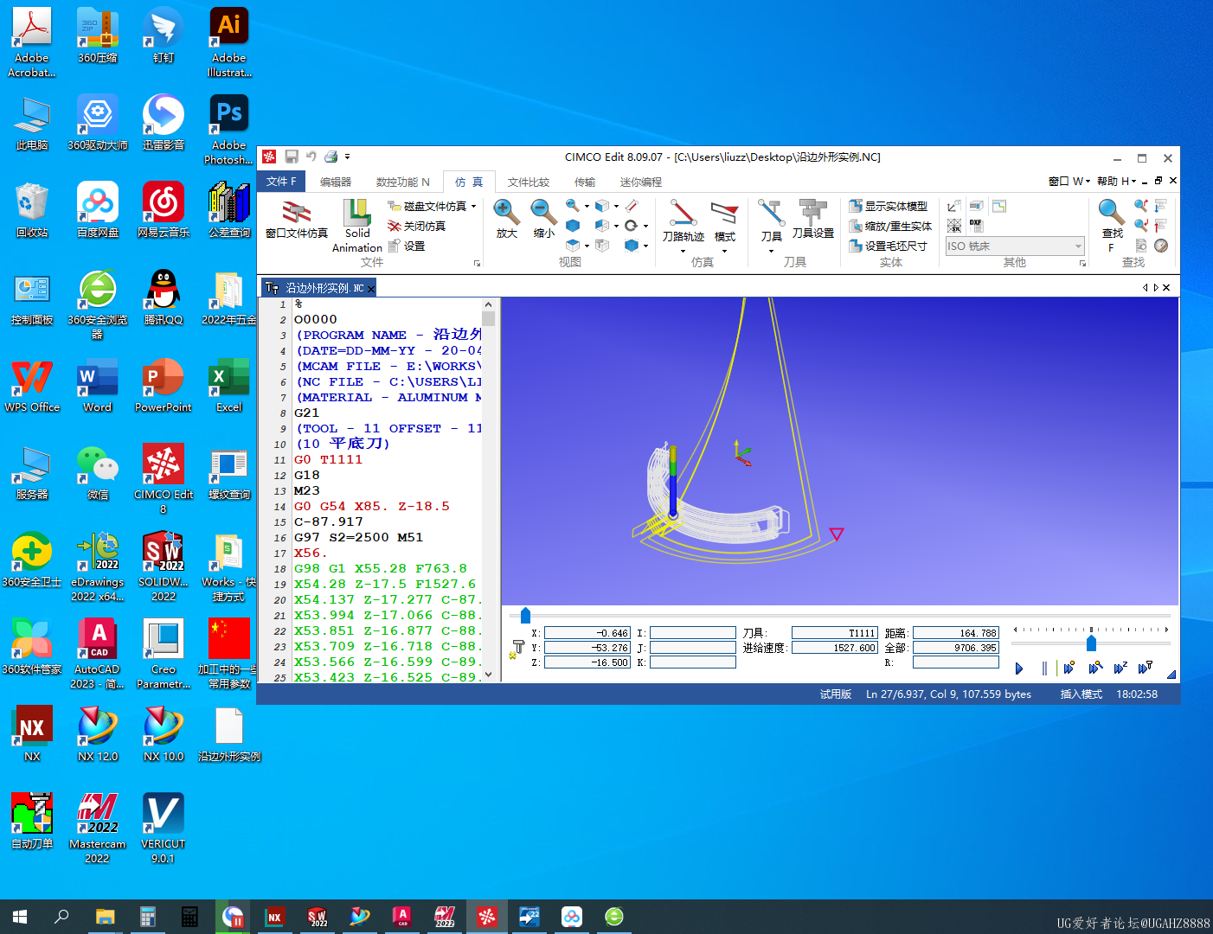The image size is (1213, 934).
Task: Click the measure distance ruler icon in 视图
Action: 632,206
